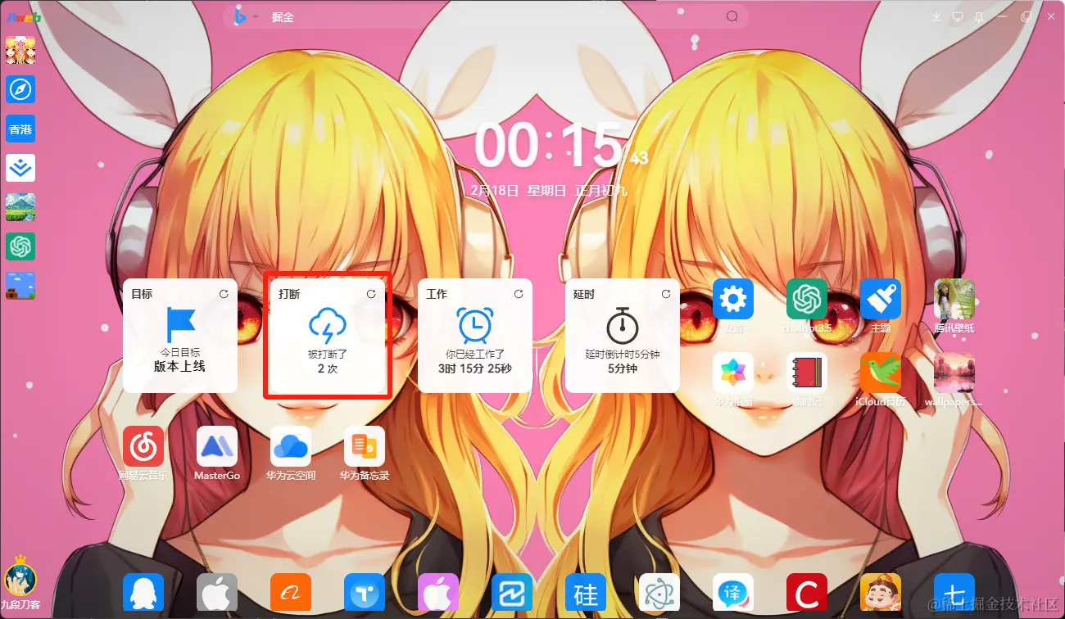Open the purple Apple dock icon
1065x619 pixels.
(438, 593)
